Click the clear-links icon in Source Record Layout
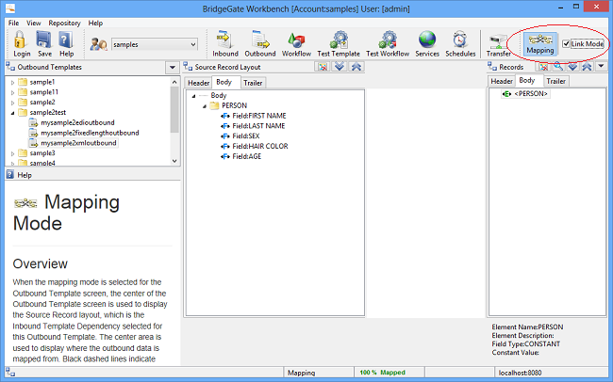The width and height of the screenshot is (613, 382). click(323, 67)
